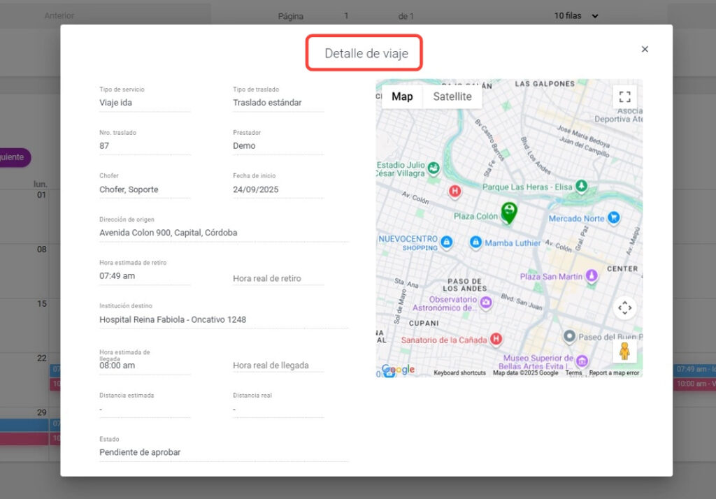This screenshot has height=499, width=716.
Task: Open map camera controls button
Action: [624, 308]
